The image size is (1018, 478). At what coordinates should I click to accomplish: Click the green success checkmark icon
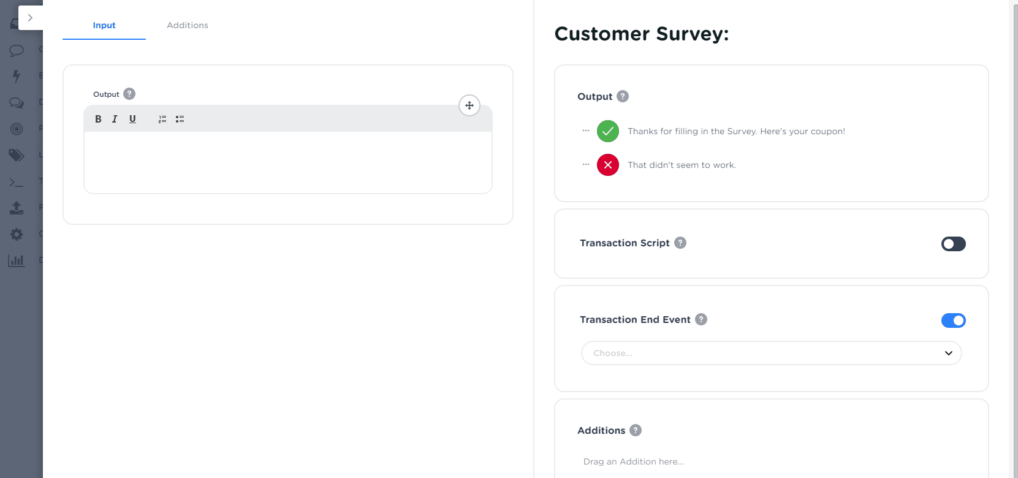[608, 131]
